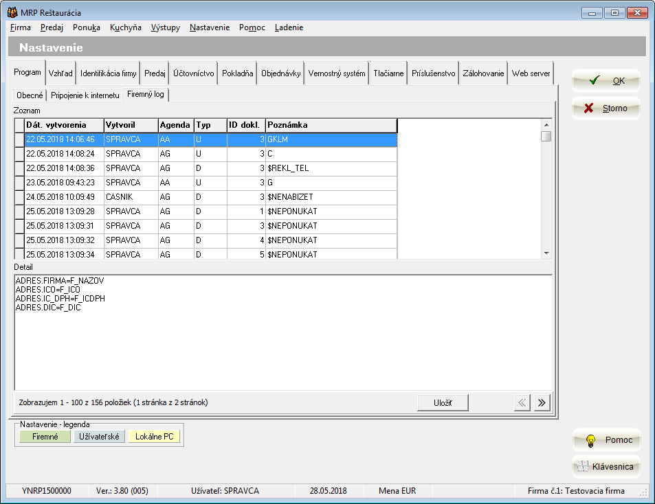Image resolution: width=655 pixels, height=504 pixels.
Task: Open the Zálohovanie settings tab
Action: pyautogui.click(x=483, y=73)
